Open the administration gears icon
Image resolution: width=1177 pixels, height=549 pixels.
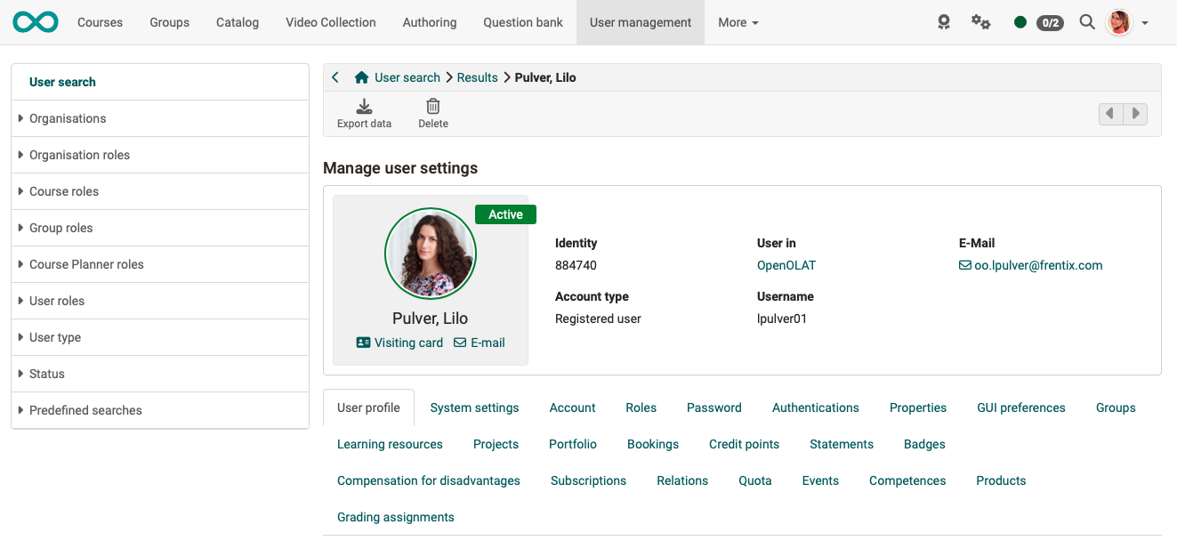(x=979, y=22)
